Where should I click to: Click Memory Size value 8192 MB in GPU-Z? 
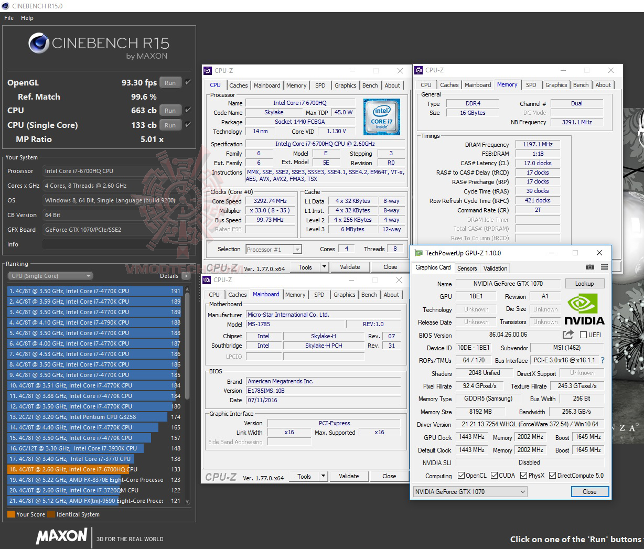480,412
